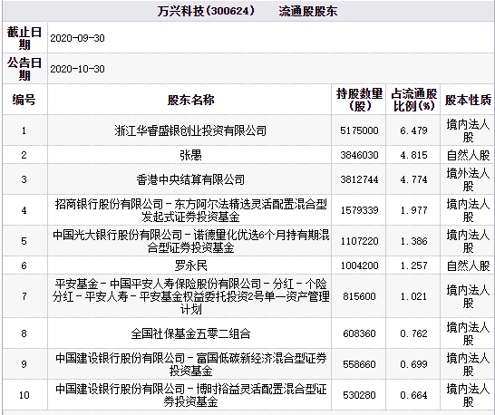The width and height of the screenshot is (495, 415).
Task: Select 中国建设银行 博时裕益灵活配置 fund name
Action: [x=190, y=395]
